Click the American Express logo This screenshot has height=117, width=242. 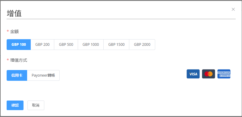[224, 74]
